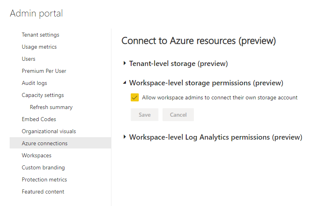Select Azure connections menu item

pos(45,144)
